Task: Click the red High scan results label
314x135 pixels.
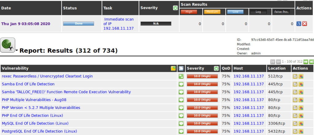Action: point(189,12)
